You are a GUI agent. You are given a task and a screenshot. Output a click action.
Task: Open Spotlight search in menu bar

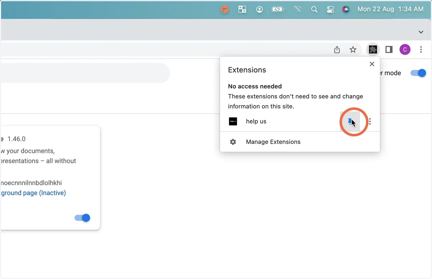(x=314, y=9)
